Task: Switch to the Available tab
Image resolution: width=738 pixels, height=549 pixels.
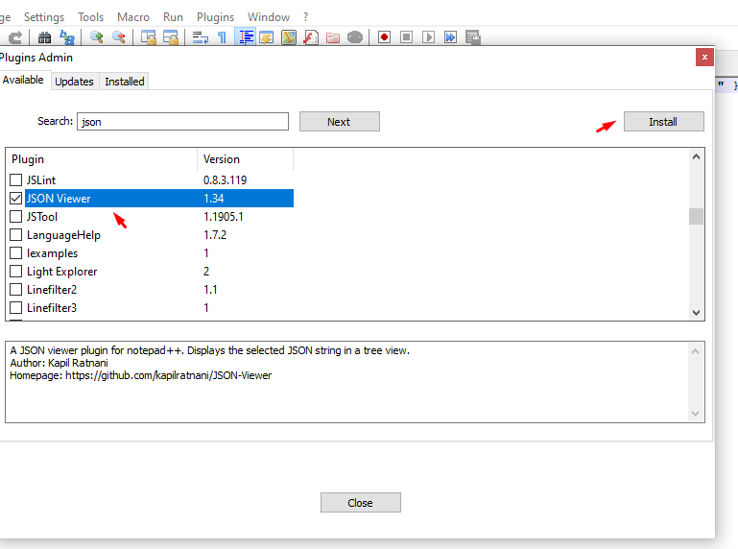Action: pyautogui.click(x=23, y=80)
